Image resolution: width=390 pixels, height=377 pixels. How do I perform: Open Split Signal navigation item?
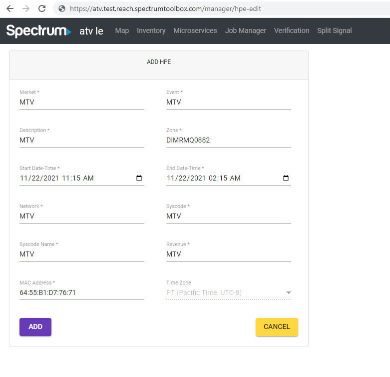point(334,30)
